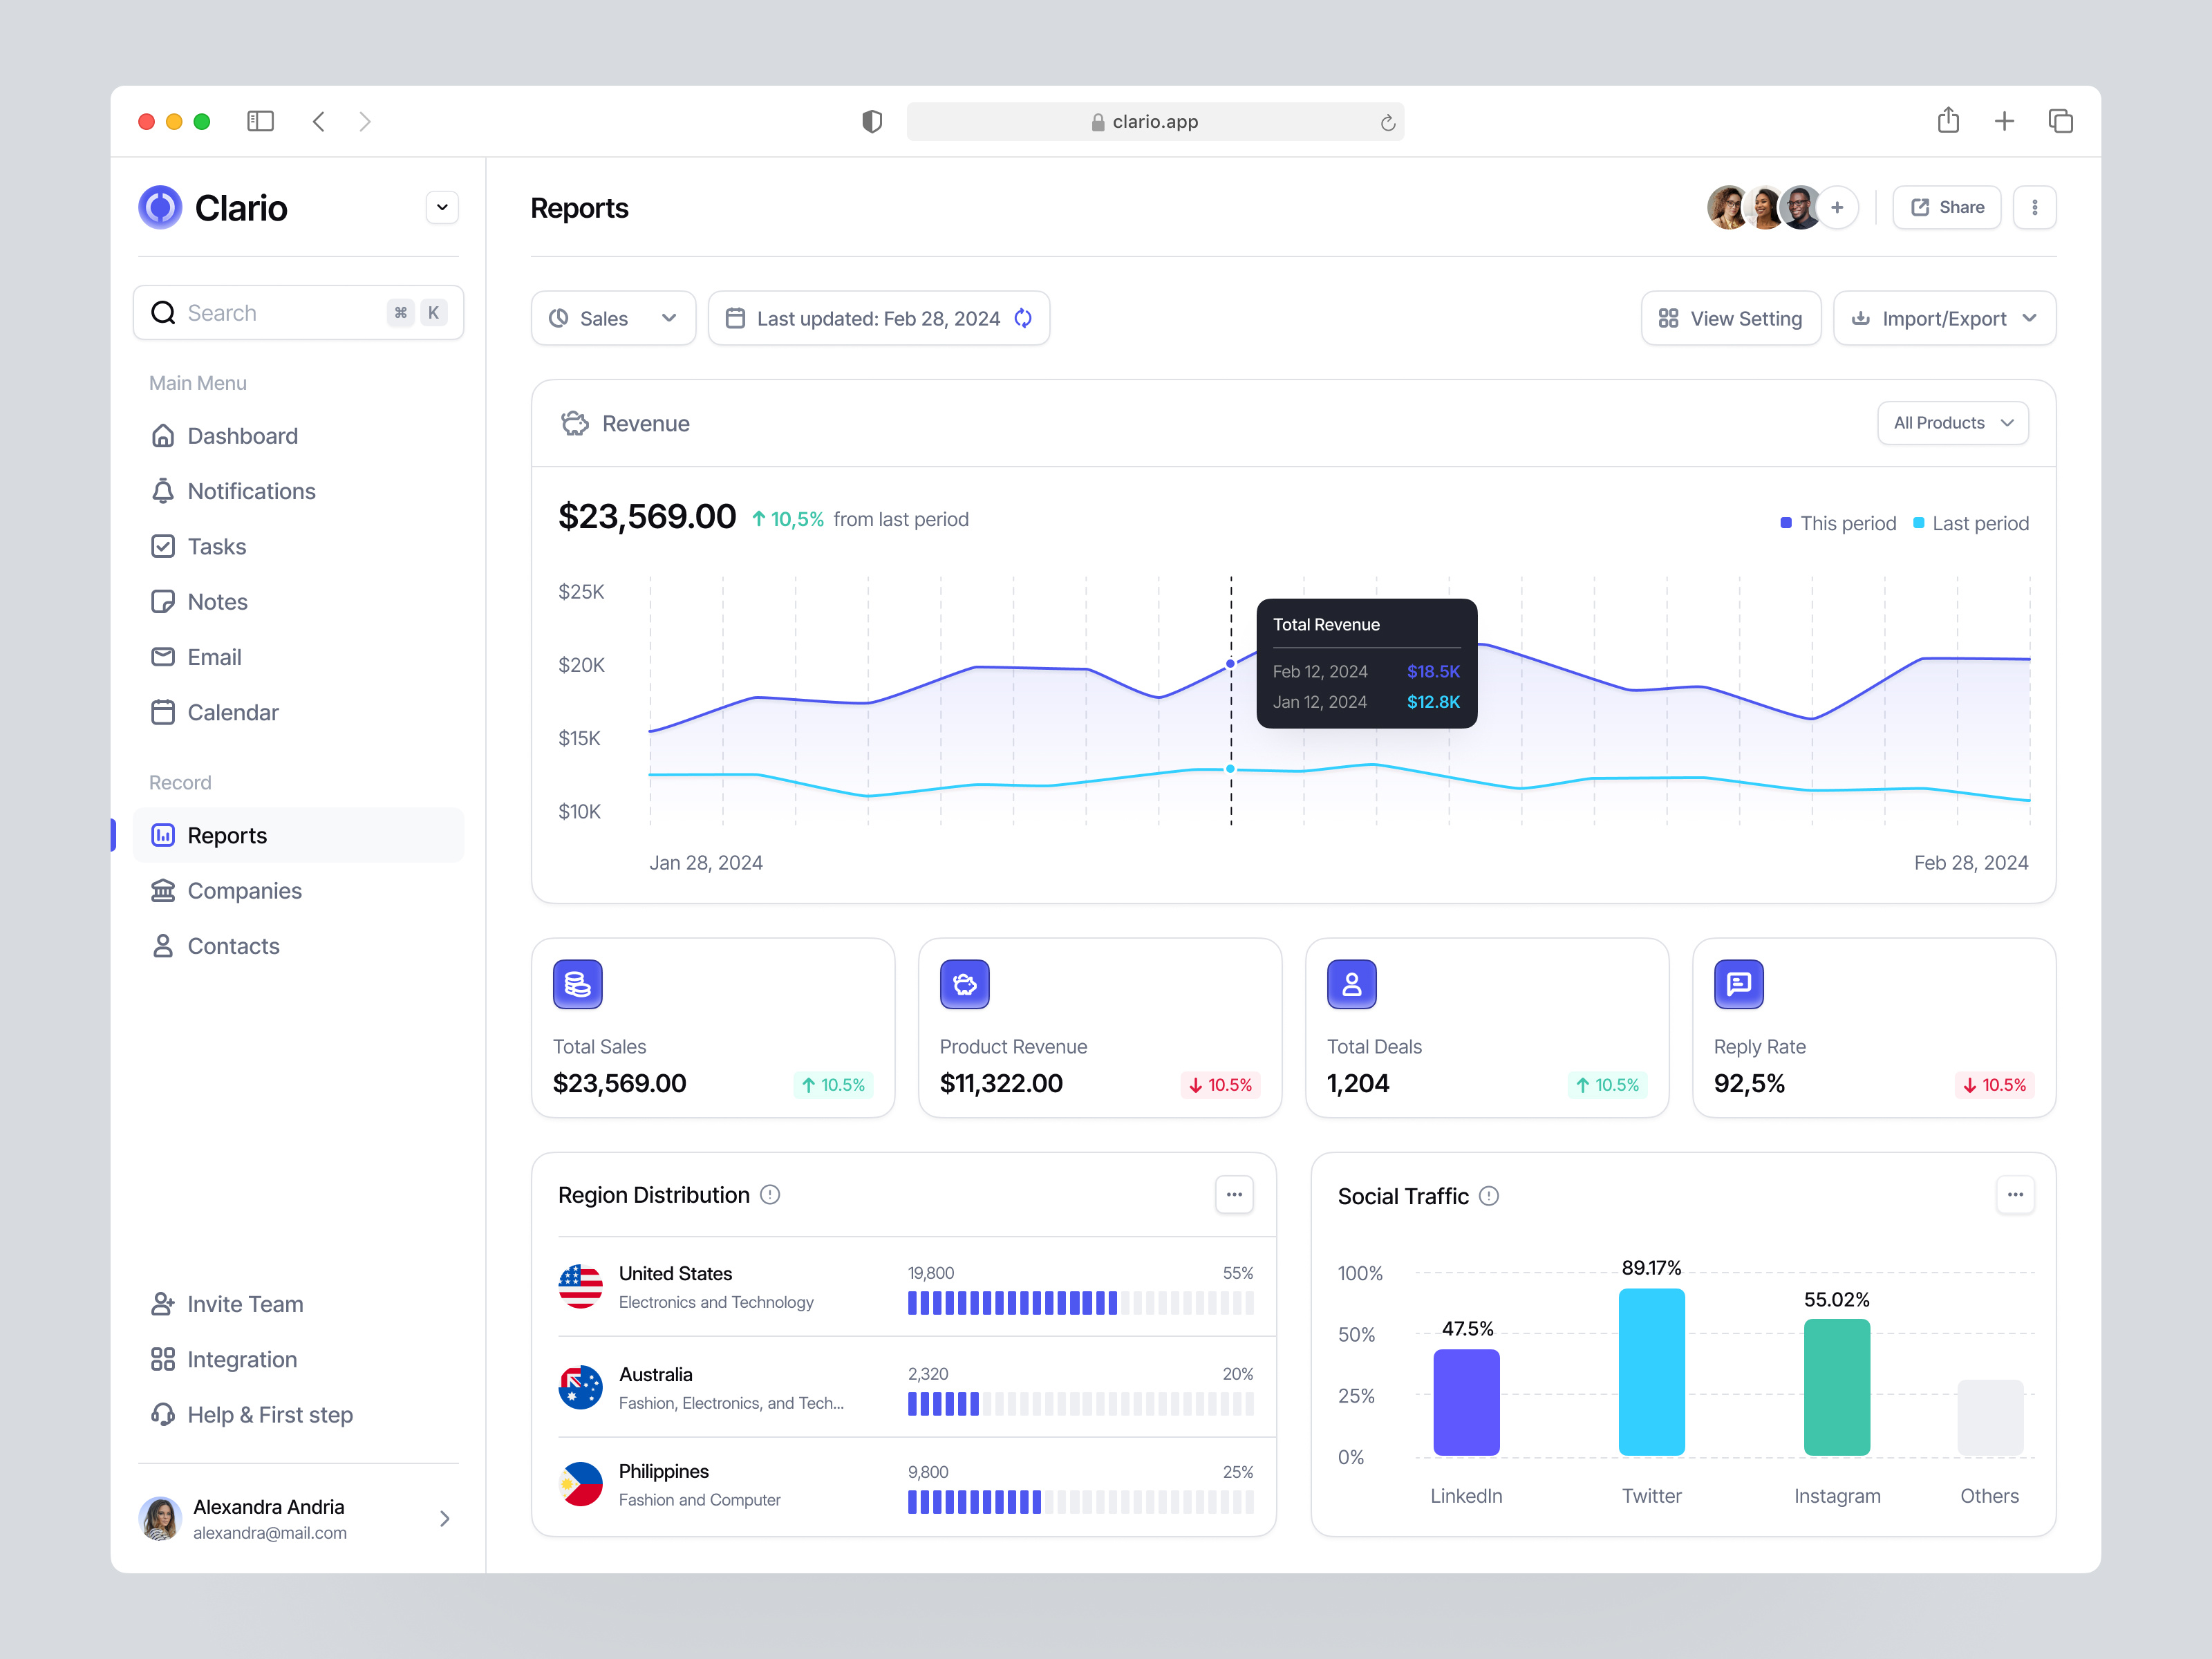The width and height of the screenshot is (2212, 1659).
Task: Open the Import/Export dropdown
Action: (1943, 318)
